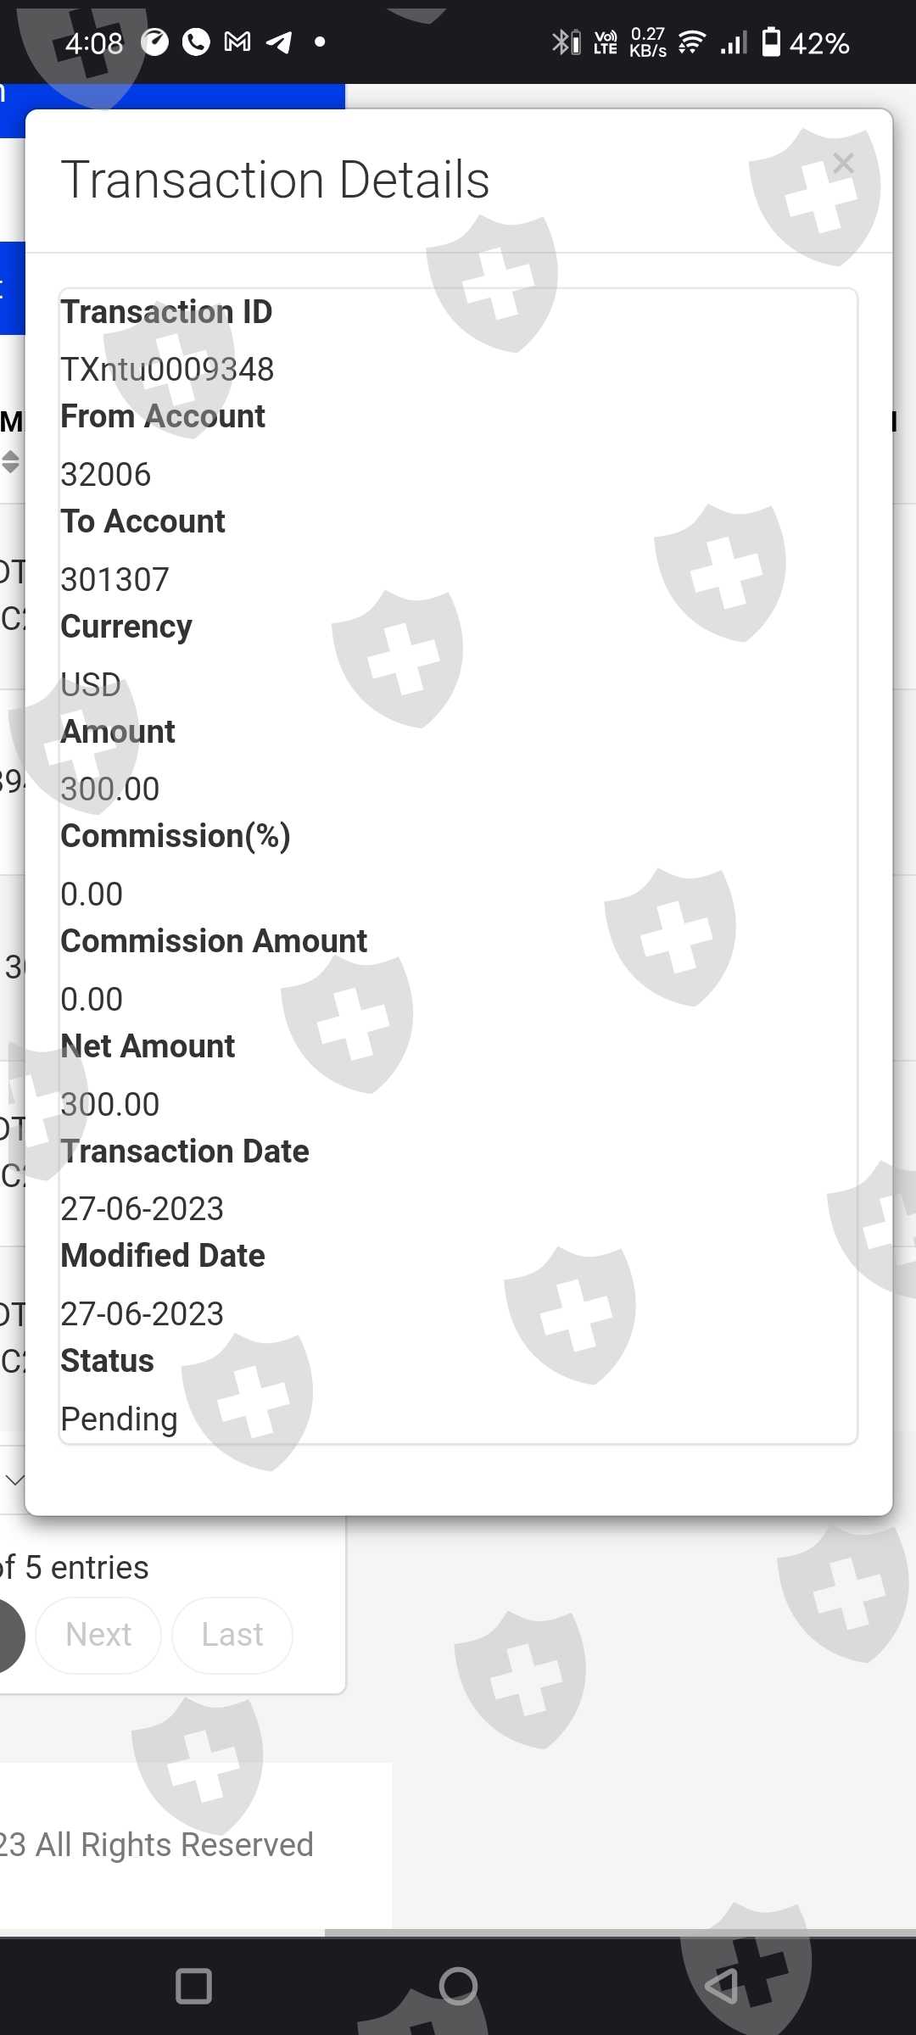Click the Pending status value

coord(119,1419)
